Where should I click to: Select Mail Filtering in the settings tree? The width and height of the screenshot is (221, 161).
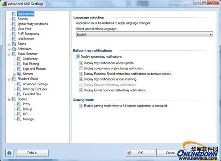coord(31,64)
